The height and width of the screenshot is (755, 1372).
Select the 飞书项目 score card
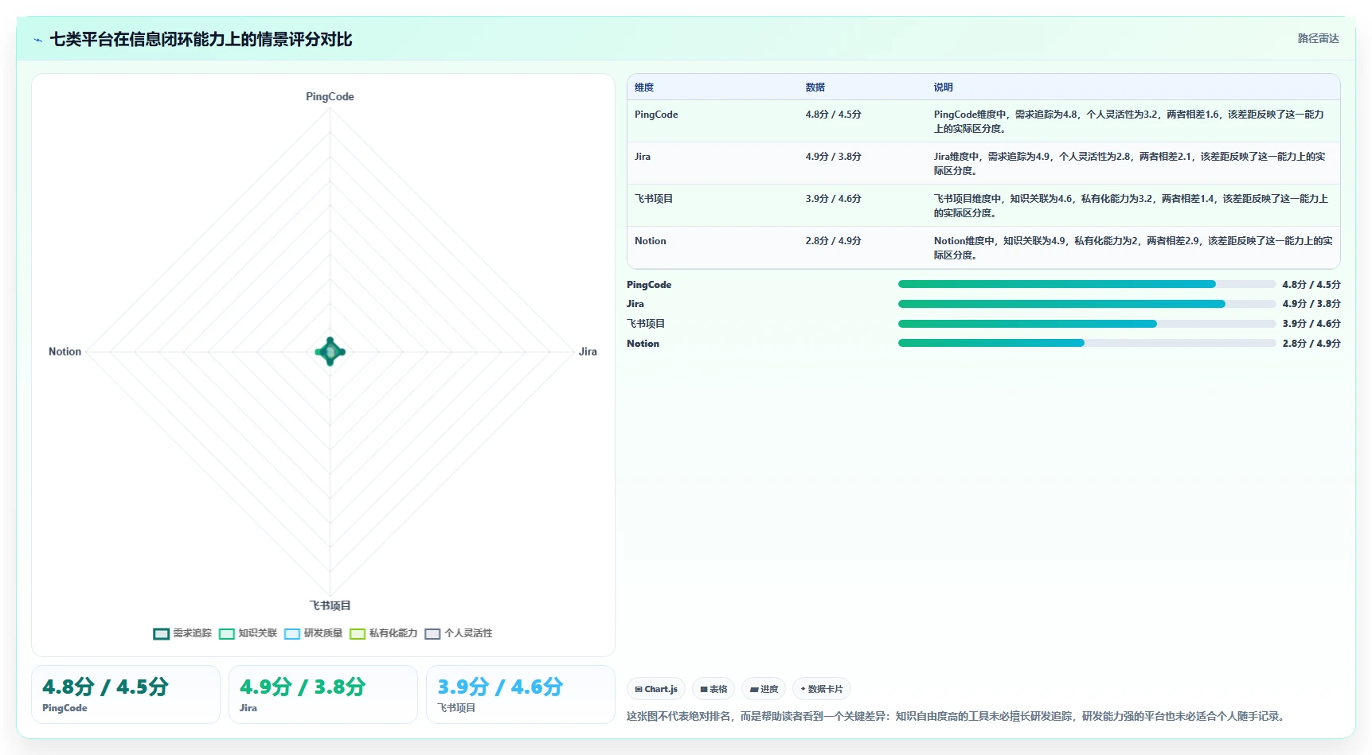(521, 695)
